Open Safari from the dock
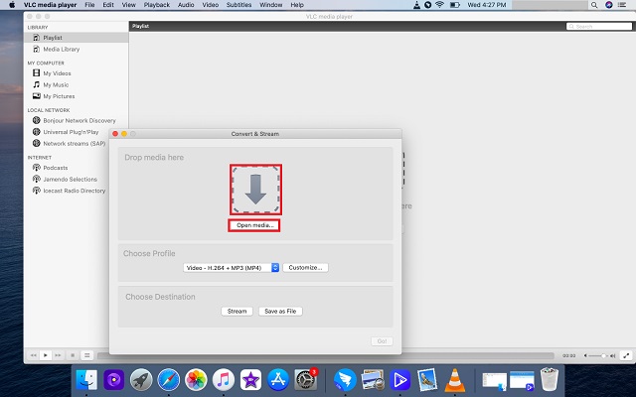This screenshot has width=636, height=397. click(x=169, y=380)
